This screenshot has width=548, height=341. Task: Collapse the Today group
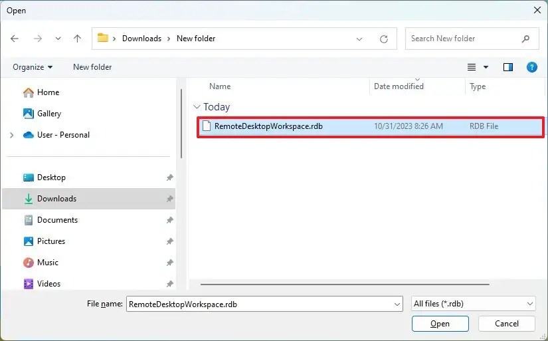[x=197, y=106]
